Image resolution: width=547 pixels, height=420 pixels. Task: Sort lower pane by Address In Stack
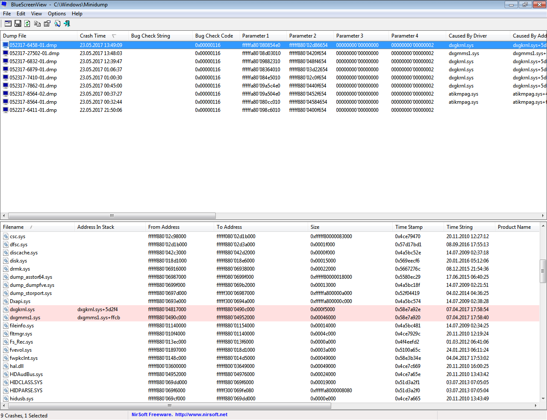click(110, 227)
